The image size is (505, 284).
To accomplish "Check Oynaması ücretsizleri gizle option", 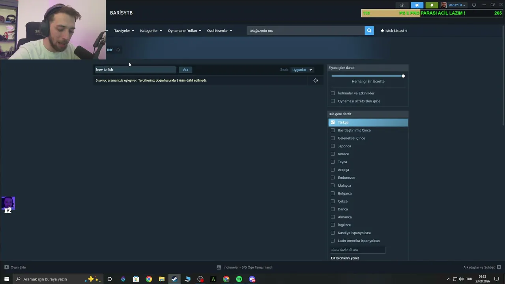I will (333, 101).
